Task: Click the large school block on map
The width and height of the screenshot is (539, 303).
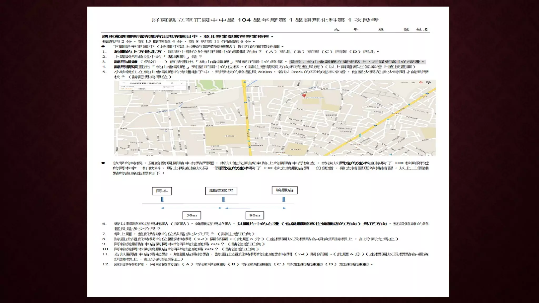Action: tap(226, 136)
